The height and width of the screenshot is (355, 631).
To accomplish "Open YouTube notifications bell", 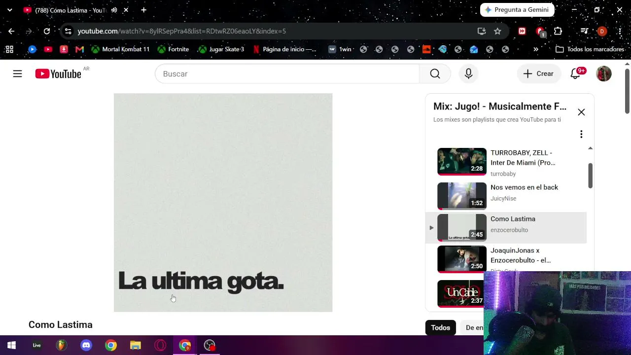I will coord(575,74).
